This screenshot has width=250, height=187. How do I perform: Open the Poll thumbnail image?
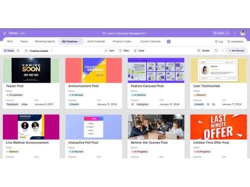click(93, 127)
